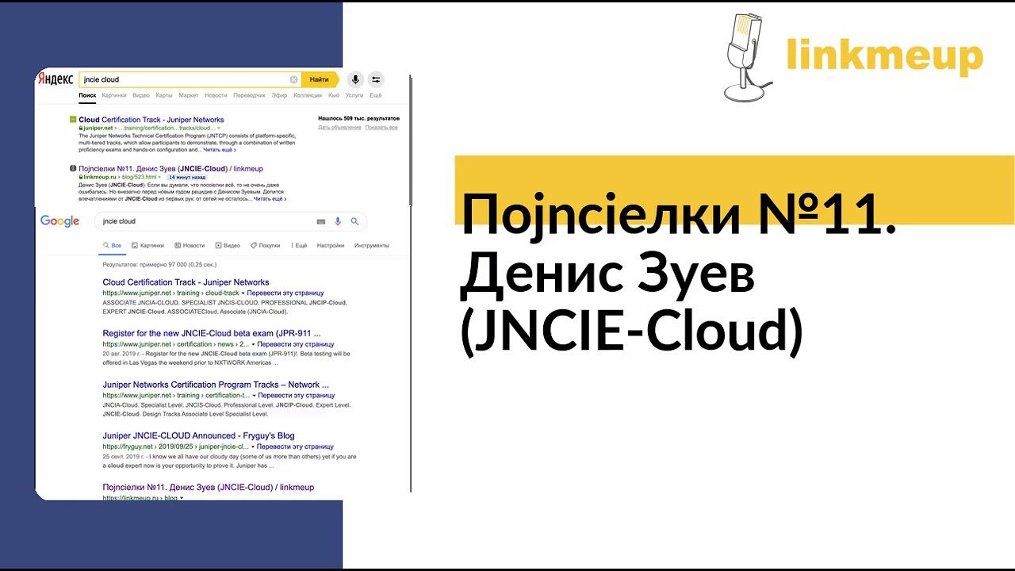Viewport: 1015px width, 571px height.
Task: Click the Yandex logo
Action: 56,79
